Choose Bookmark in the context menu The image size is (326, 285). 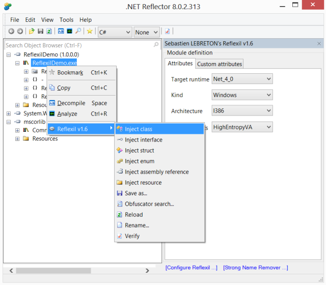(x=82, y=72)
